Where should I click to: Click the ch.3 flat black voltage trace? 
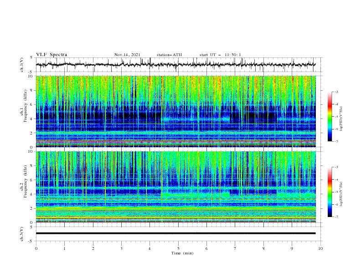[175, 233]
